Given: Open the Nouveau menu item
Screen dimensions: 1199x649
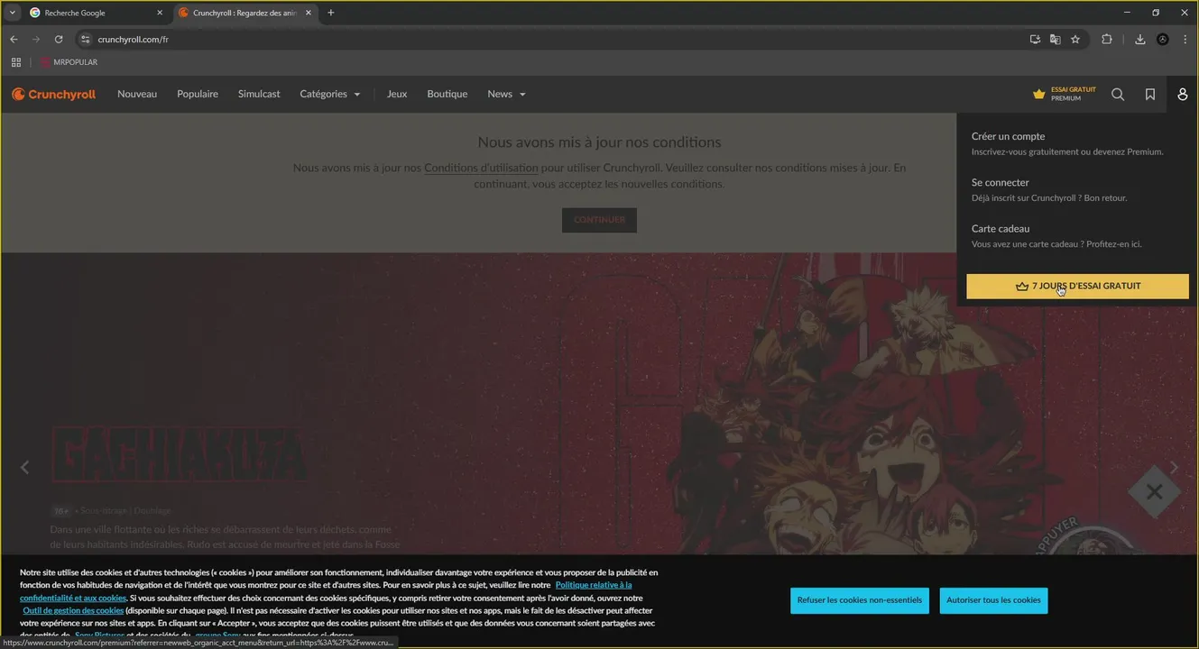Looking at the screenshot, I should click(137, 94).
